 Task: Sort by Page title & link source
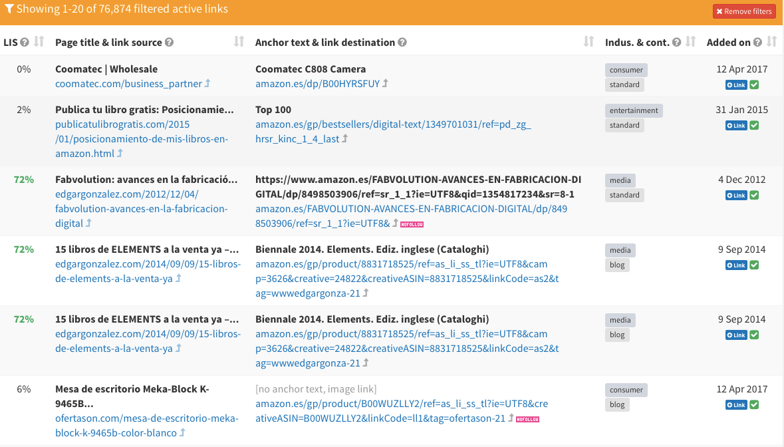coord(239,42)
